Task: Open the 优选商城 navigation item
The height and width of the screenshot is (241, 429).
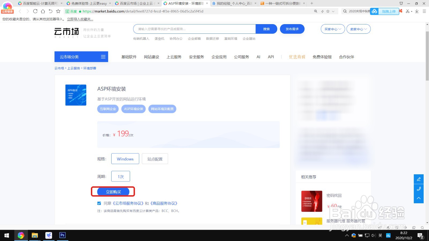Action: pyautogui.click(x=297, y=57)
